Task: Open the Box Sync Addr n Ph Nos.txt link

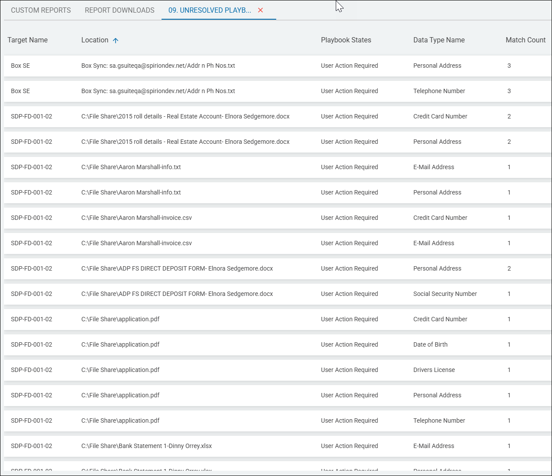Action: (x=158, y=66)
